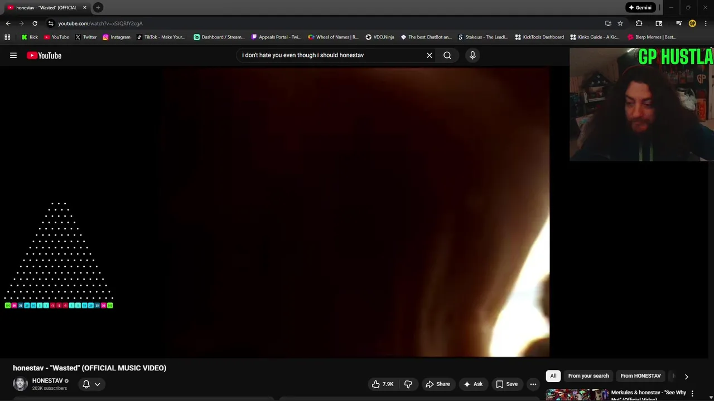The width and height of the screenshot is (714, 401).
Task: Like the video (7.9K)
Action: click(x=383, y=384)
